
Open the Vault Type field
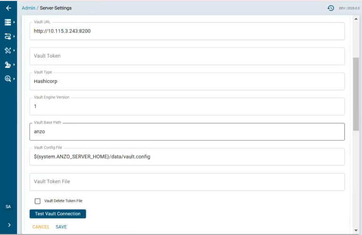point(187,81)
